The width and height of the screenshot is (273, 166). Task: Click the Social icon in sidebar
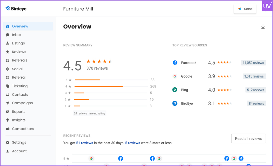click(x=7, y=69)
